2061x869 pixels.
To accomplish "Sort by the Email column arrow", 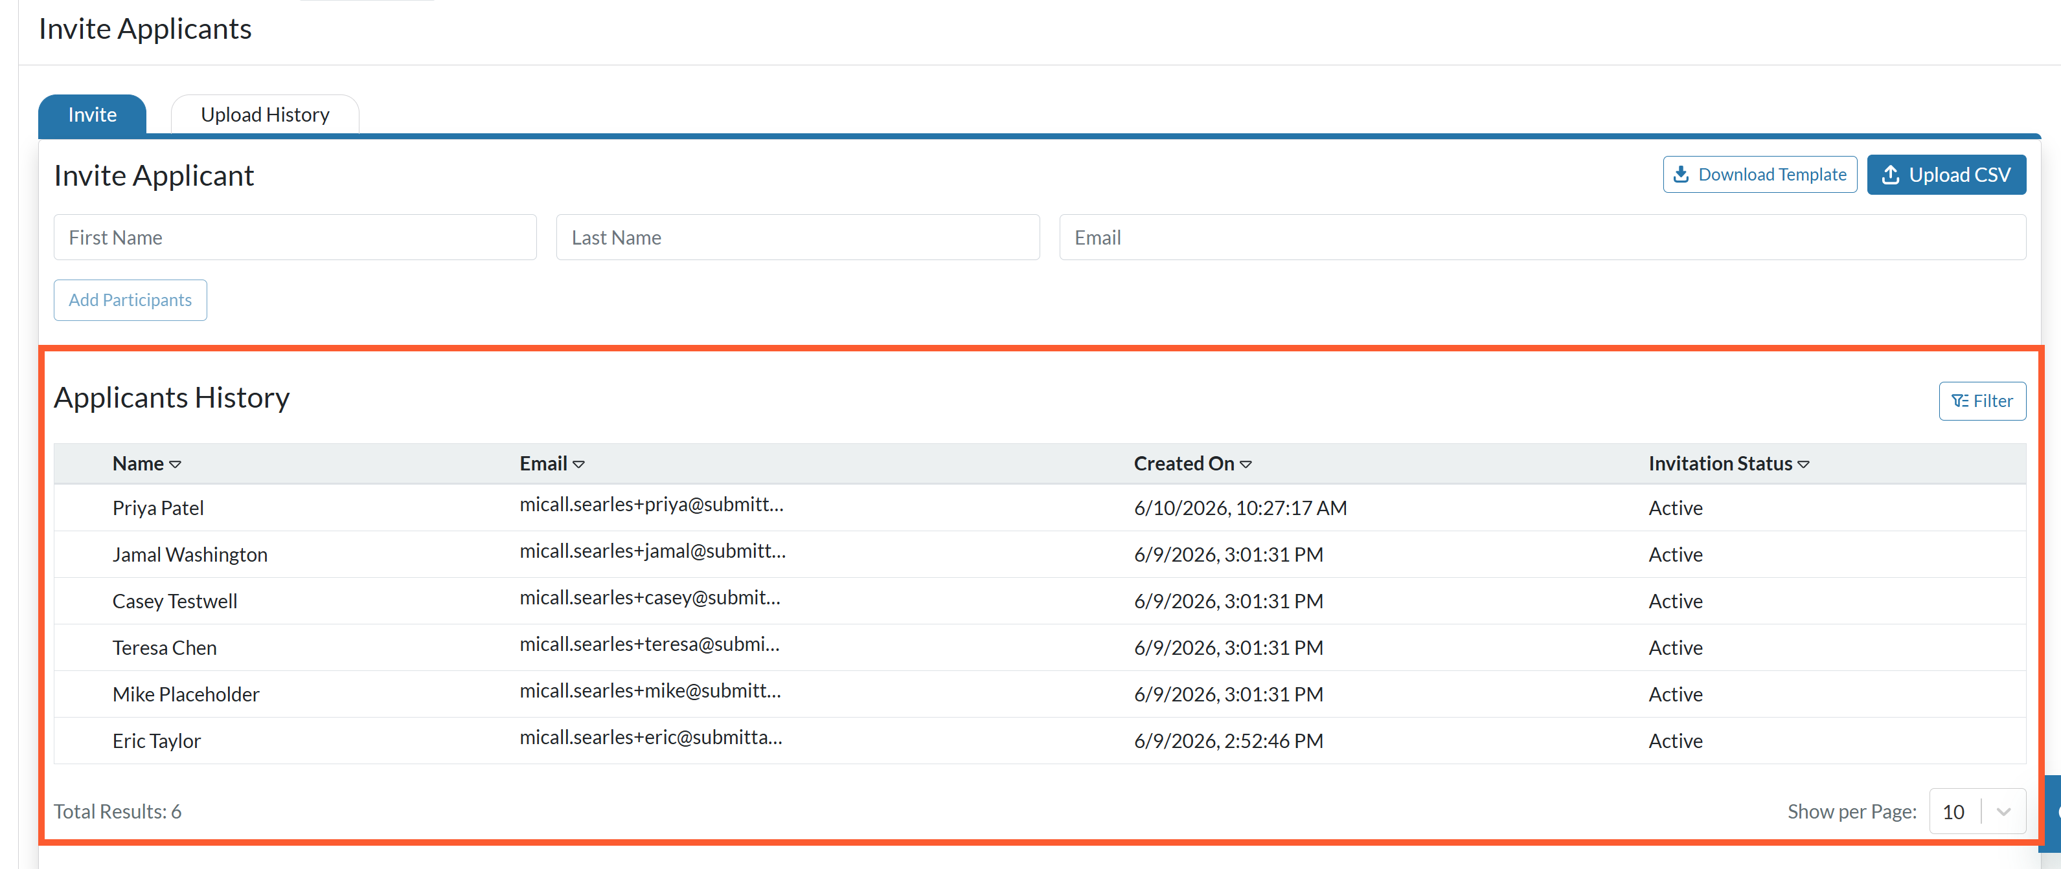I will (578, 465).
